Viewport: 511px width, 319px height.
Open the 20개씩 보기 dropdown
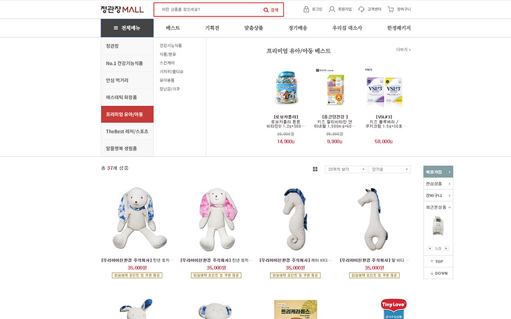pyautogui.click(x=346, y=169)
